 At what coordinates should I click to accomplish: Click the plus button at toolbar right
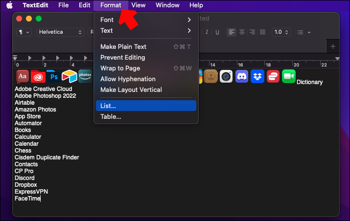tap(333, 46)
